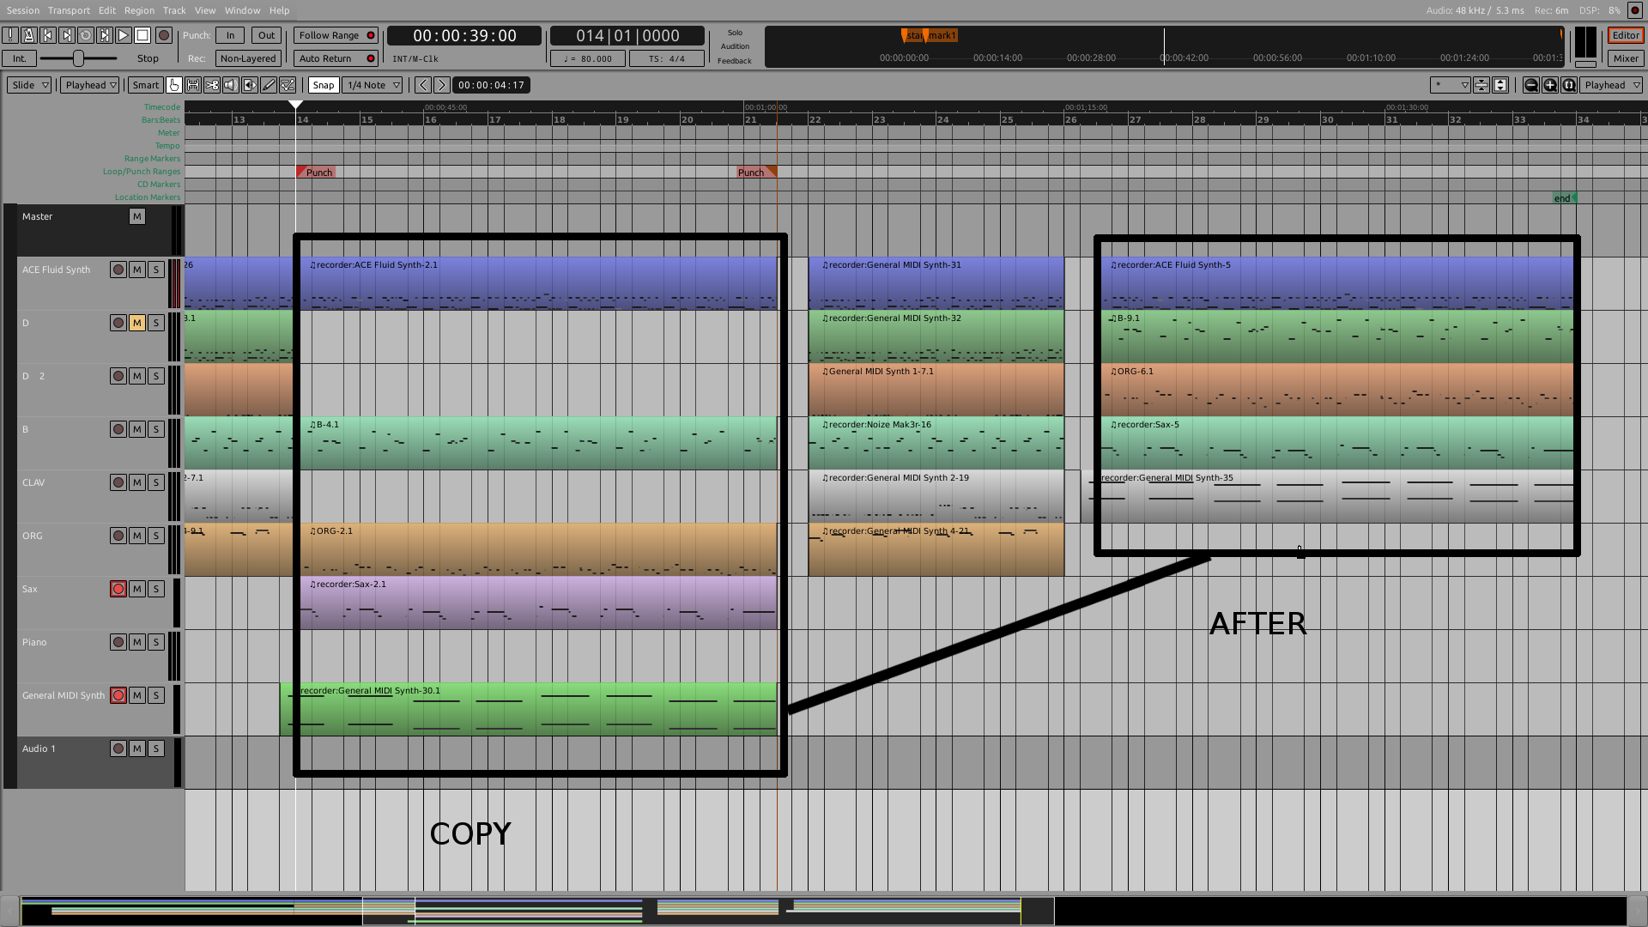Viewport: 1648px width, 927px height.
Task: Toggle the metronome click icon
Action: (29, 35)
